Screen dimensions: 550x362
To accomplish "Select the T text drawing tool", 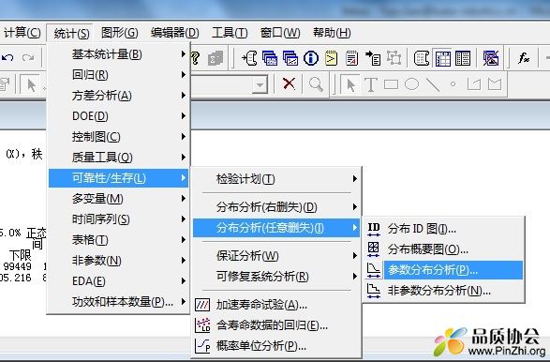I will 371,84.
